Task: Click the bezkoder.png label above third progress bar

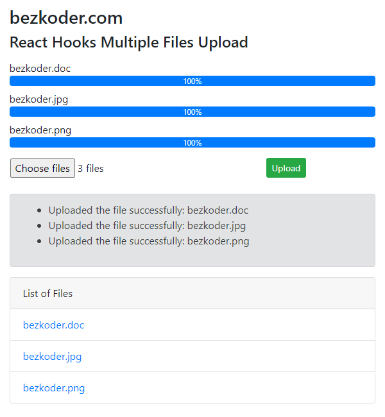Action: coord(40,130)
